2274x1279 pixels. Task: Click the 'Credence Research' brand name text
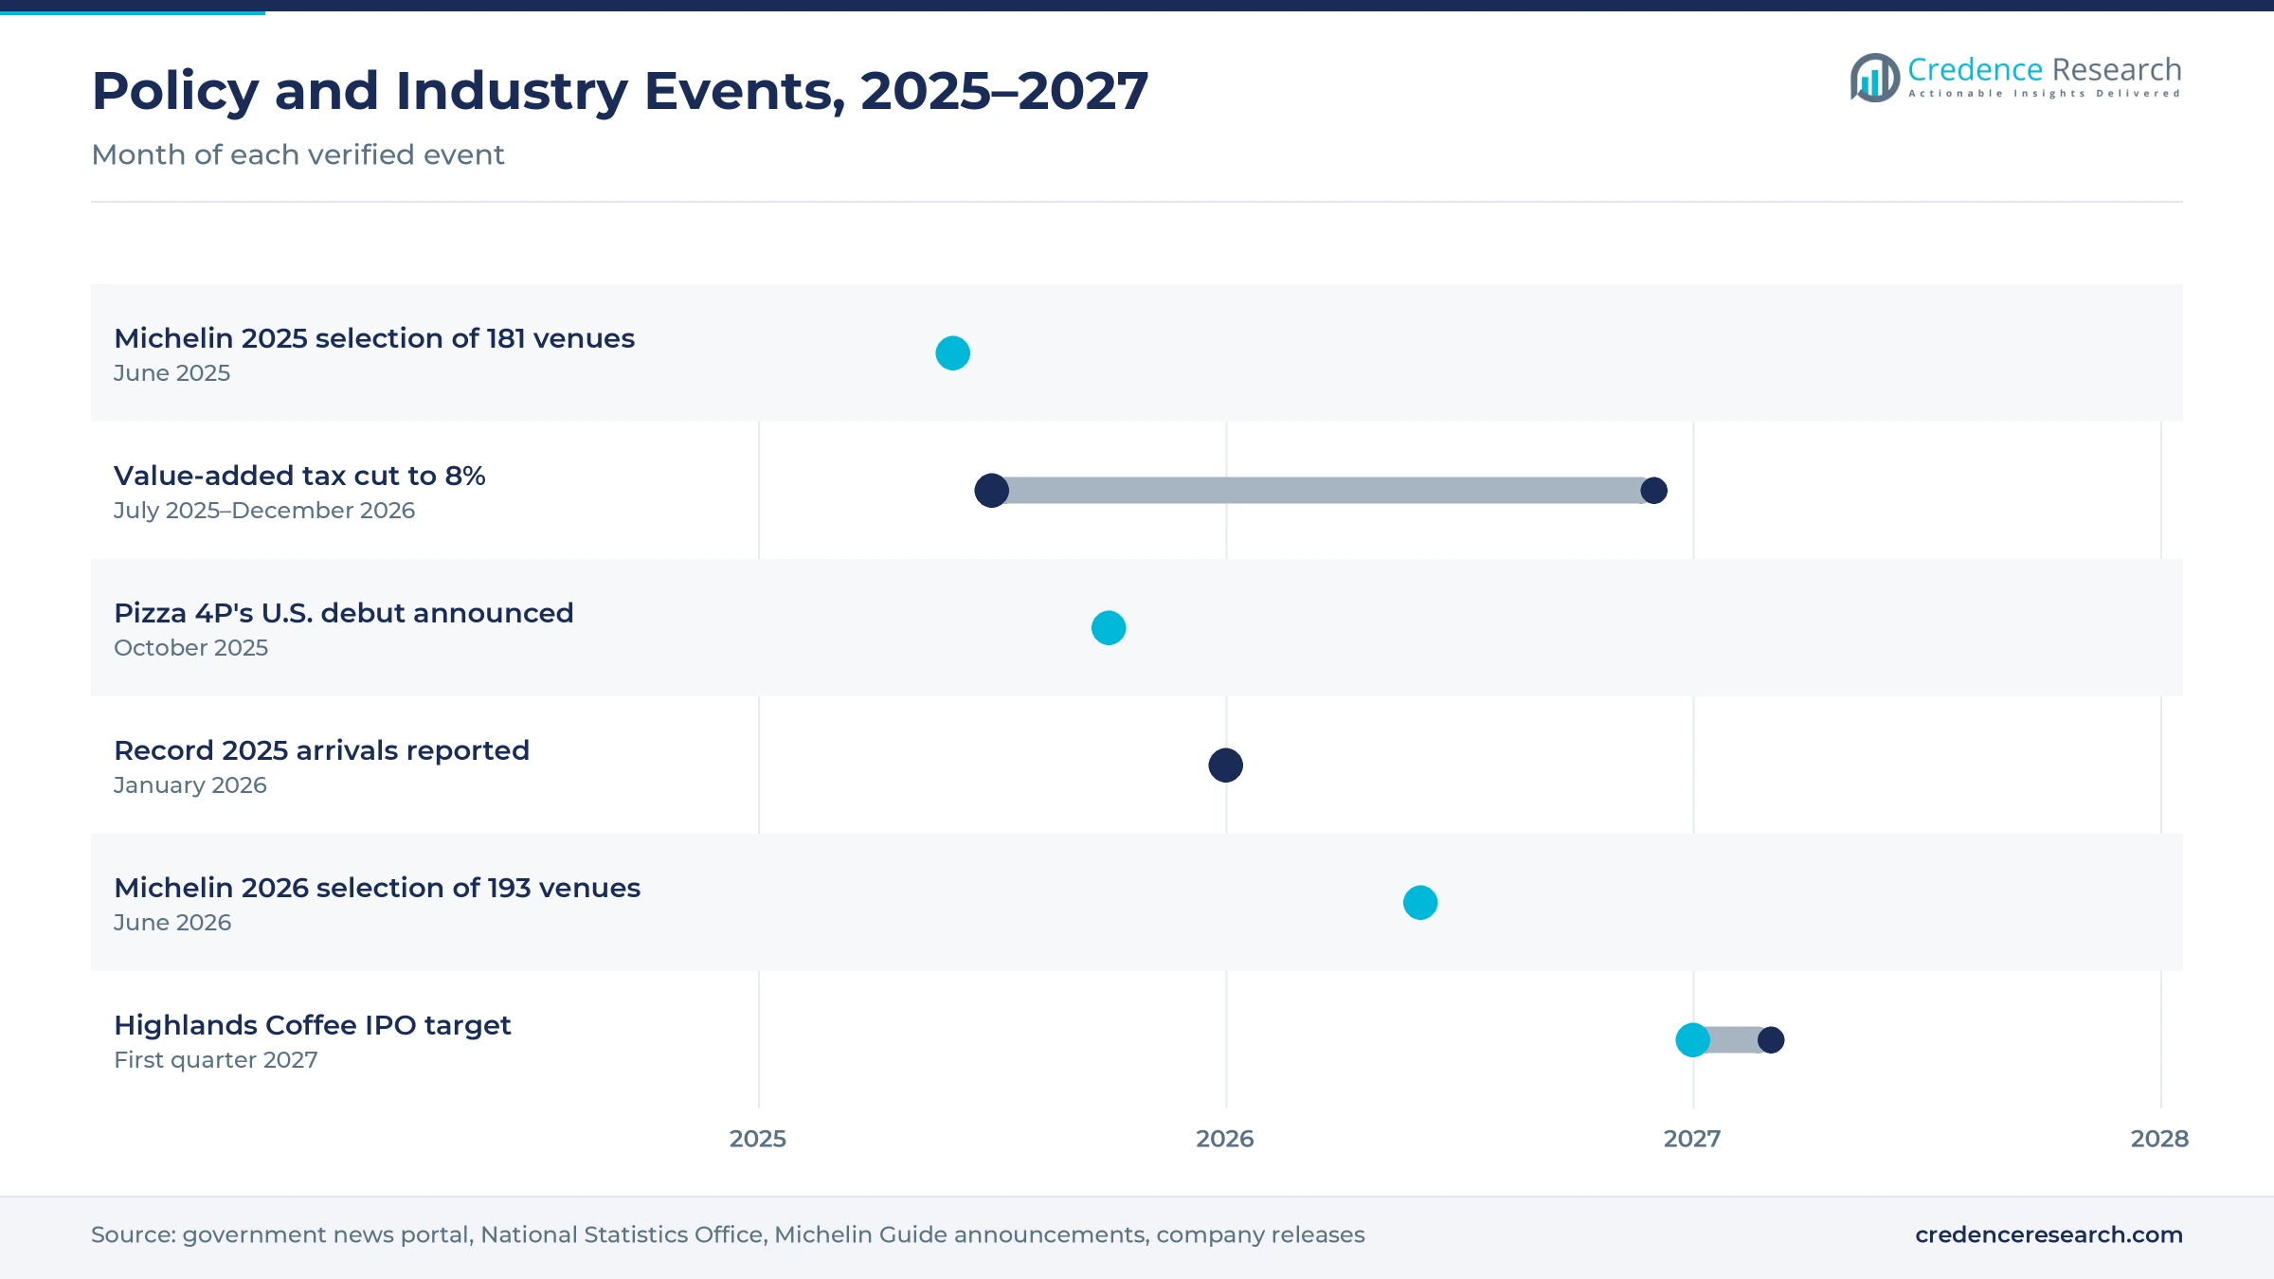pos(2045,69)
